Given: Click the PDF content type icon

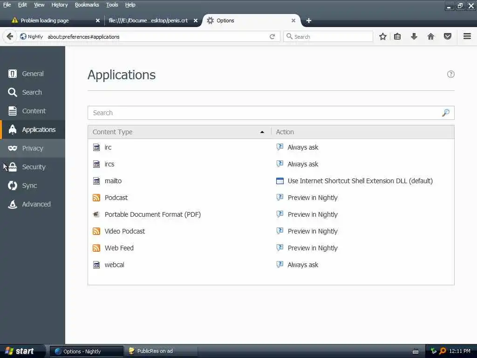Looking at the screenshot, I should tap(96, 214).
